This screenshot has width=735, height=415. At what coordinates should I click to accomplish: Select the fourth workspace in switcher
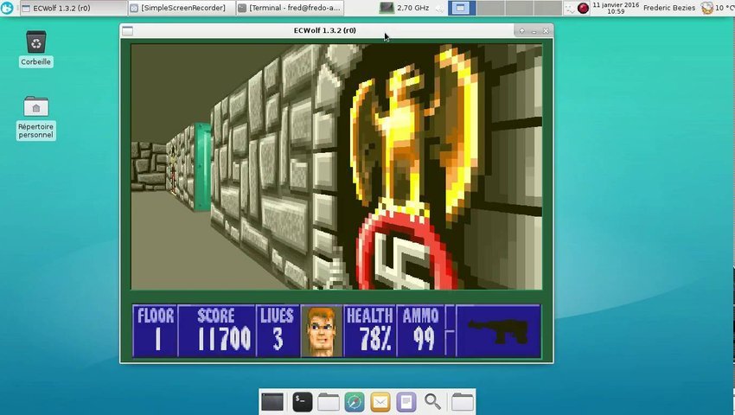[x=547, y=8]
